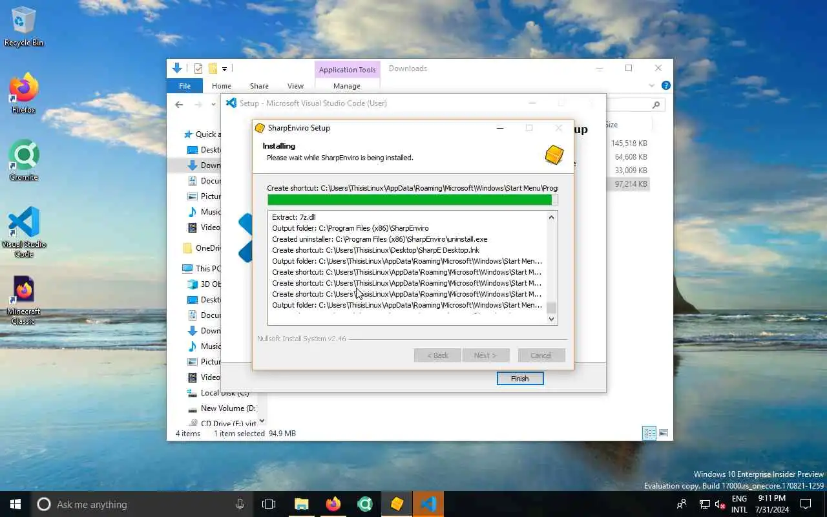The image size is (827, 517).
Task: Select Local Disk (C:) in navigation pane
Action: 218,392
